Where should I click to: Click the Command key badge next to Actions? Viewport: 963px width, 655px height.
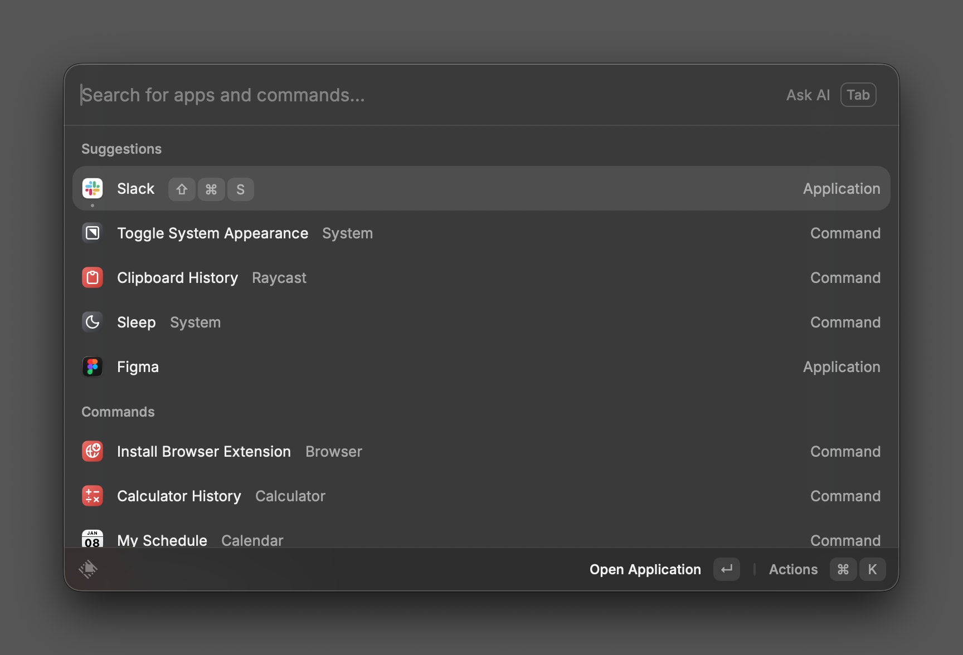(843, 569)
